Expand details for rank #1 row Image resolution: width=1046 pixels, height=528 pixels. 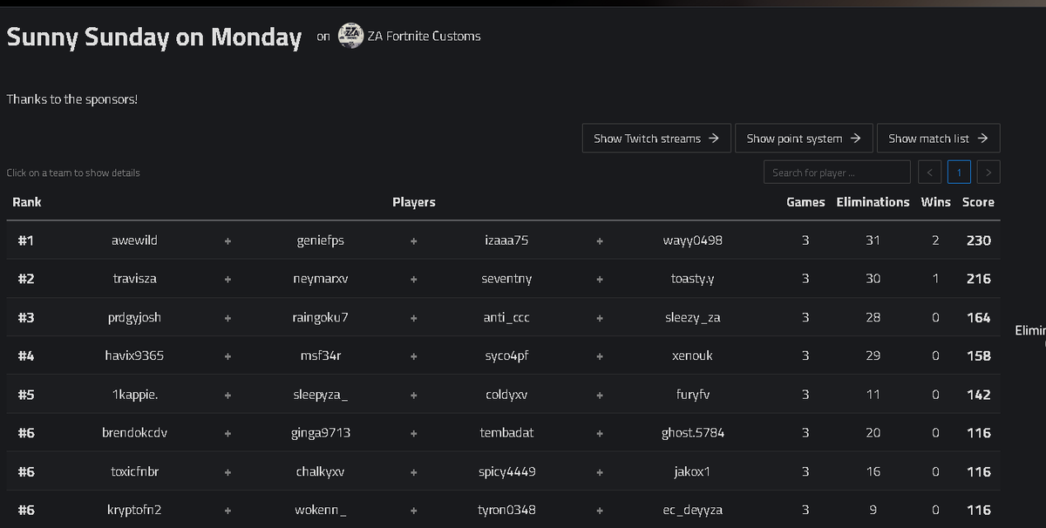[503, 240]
